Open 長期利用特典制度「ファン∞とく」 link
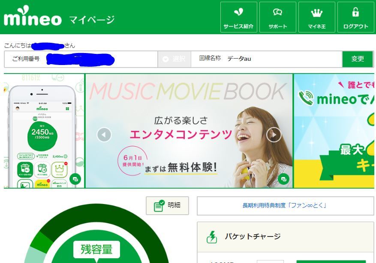376x263 pixels. click(285, 206)
